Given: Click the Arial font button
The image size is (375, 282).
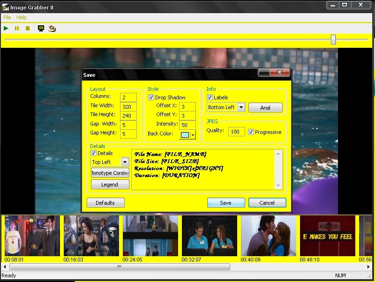Looking at the screenshot, I should tap(265, 108).
